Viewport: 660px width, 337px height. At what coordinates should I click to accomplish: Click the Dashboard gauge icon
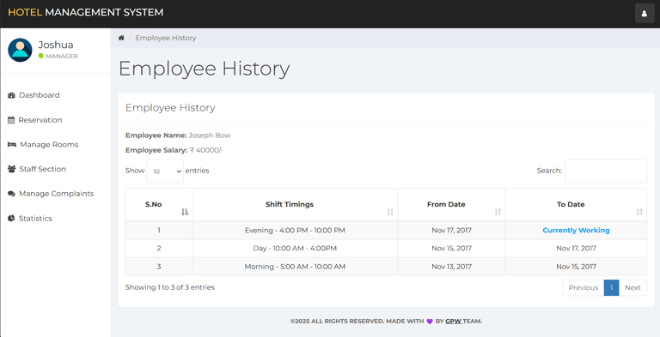11,95
